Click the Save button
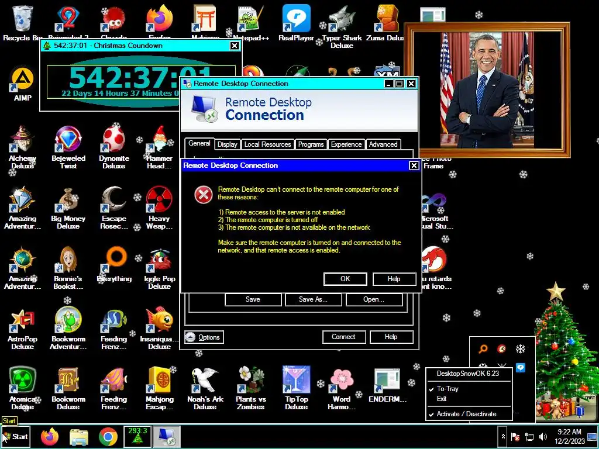 pos(253,299)
